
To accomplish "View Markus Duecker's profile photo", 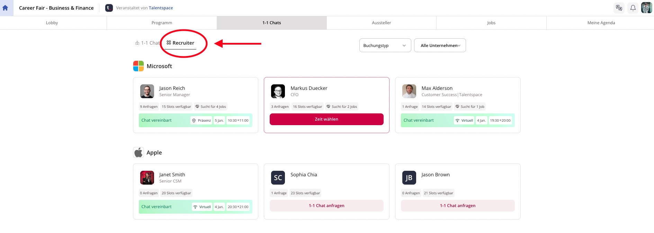I will tap(278, 91).
